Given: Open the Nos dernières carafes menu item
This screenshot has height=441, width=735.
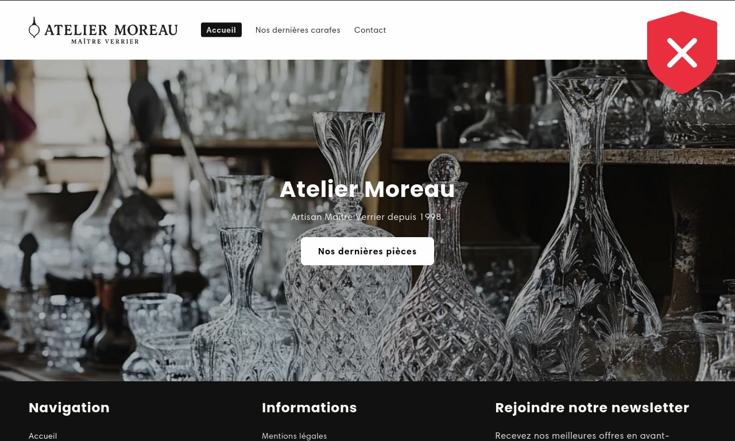Looking at the screenshot, I should tap(298, 30).
